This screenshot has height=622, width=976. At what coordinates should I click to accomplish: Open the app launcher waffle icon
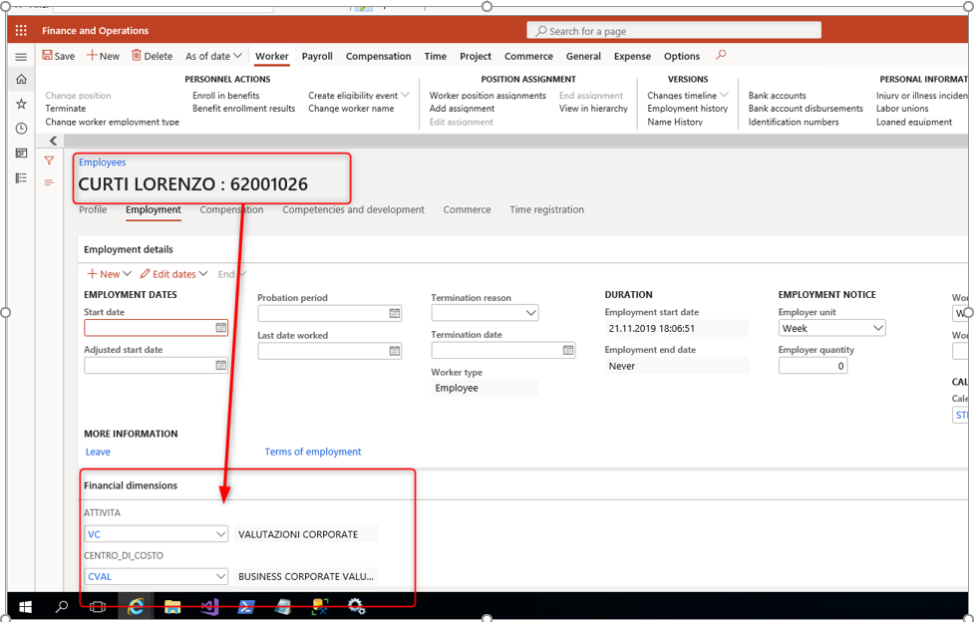point(21,31)
